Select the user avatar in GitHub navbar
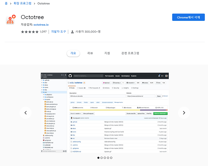Viewport: 208px width, 166px height. [x=166, y=76]
